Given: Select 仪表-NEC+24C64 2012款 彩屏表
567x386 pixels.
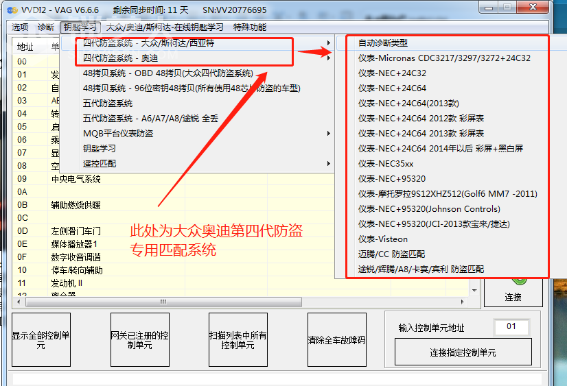Looking at the screenshot, I should [421, 119].
